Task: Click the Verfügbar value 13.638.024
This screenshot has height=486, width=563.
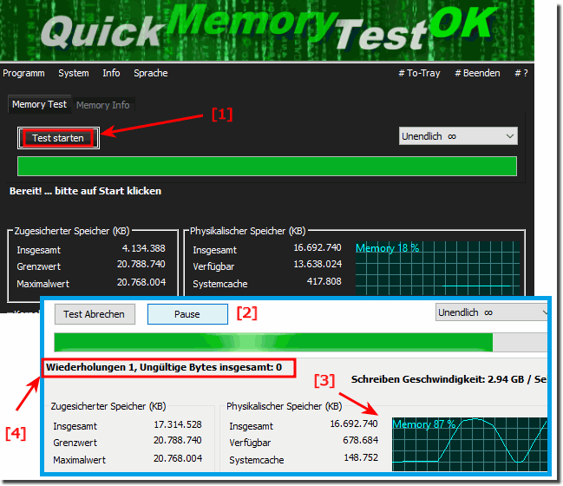Action: [x=318, y=265]
